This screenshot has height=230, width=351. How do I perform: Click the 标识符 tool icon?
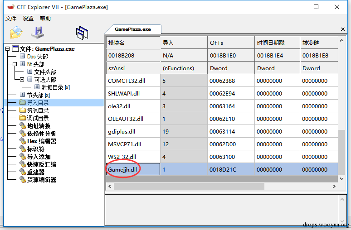(23, 149)
